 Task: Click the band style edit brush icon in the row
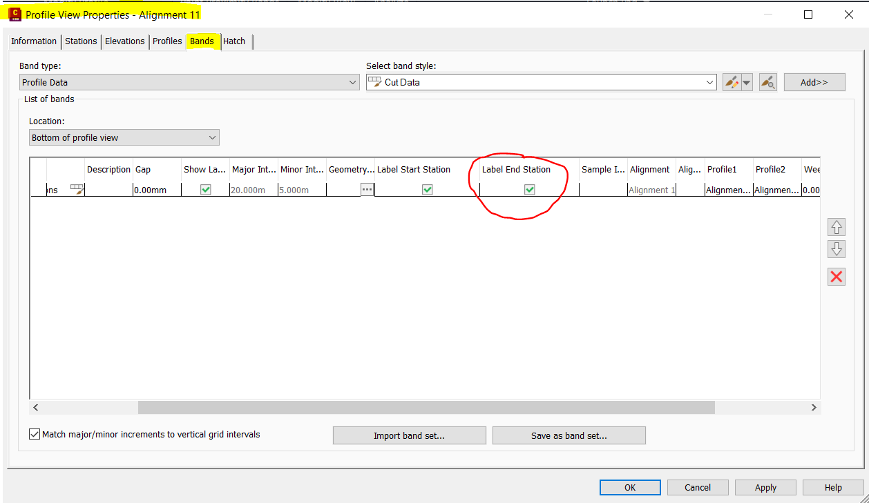coord(76,189)
